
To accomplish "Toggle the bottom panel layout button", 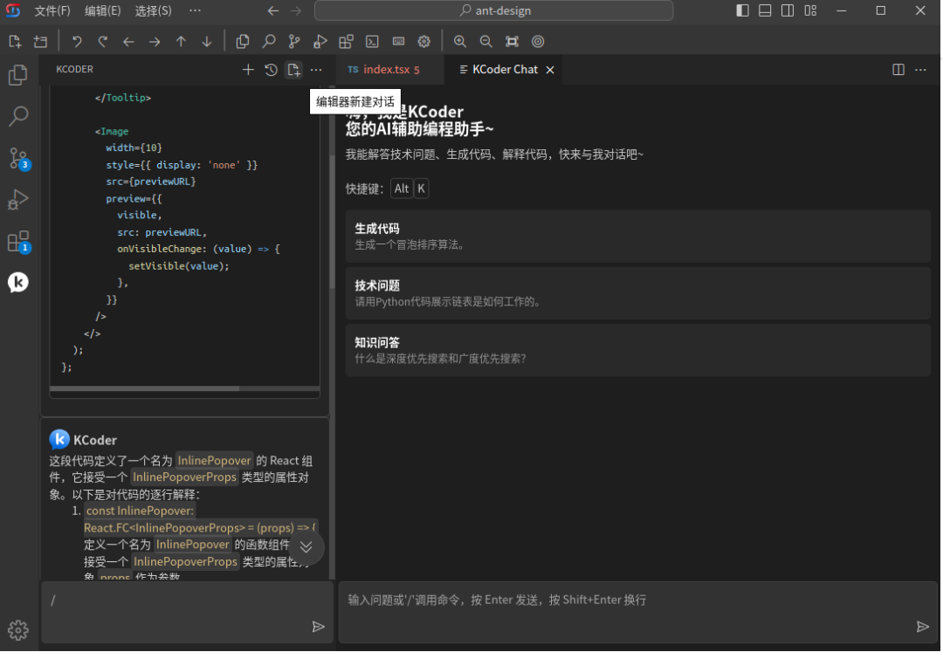I will [x=765, y=10].
